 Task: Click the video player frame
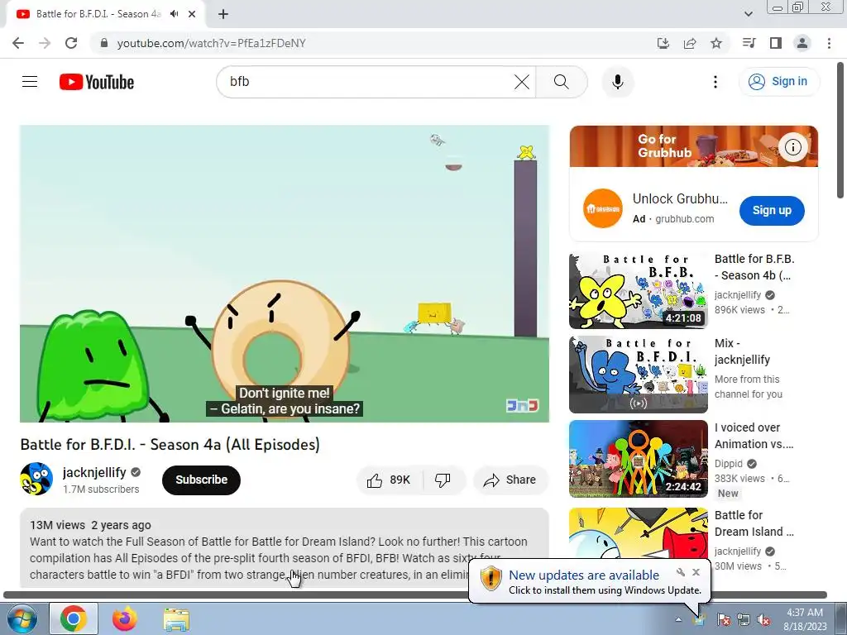(x=285, y=274)
